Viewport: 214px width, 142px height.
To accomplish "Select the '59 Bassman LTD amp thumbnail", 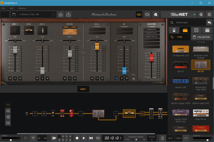I will (x=181, y=49).
